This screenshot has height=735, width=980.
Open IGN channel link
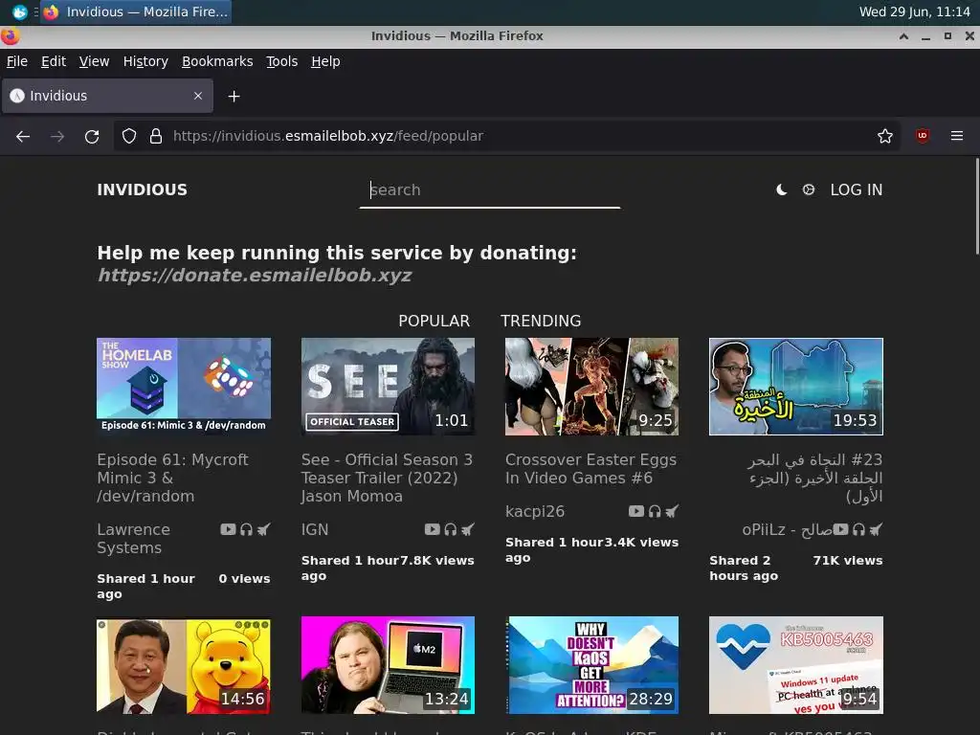pos(314,530)
